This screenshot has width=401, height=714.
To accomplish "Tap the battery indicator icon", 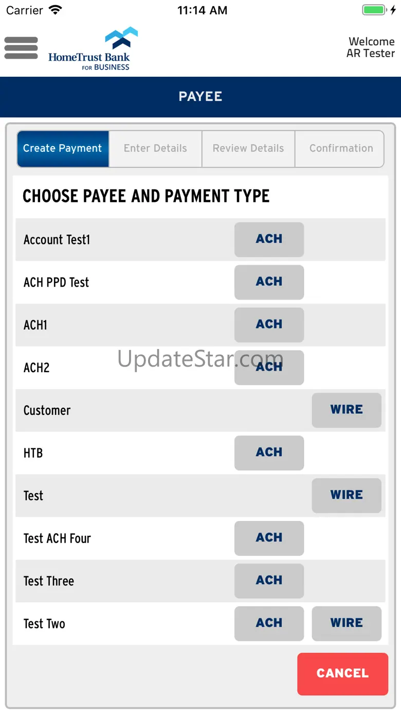I will click(x=374, y=10).
